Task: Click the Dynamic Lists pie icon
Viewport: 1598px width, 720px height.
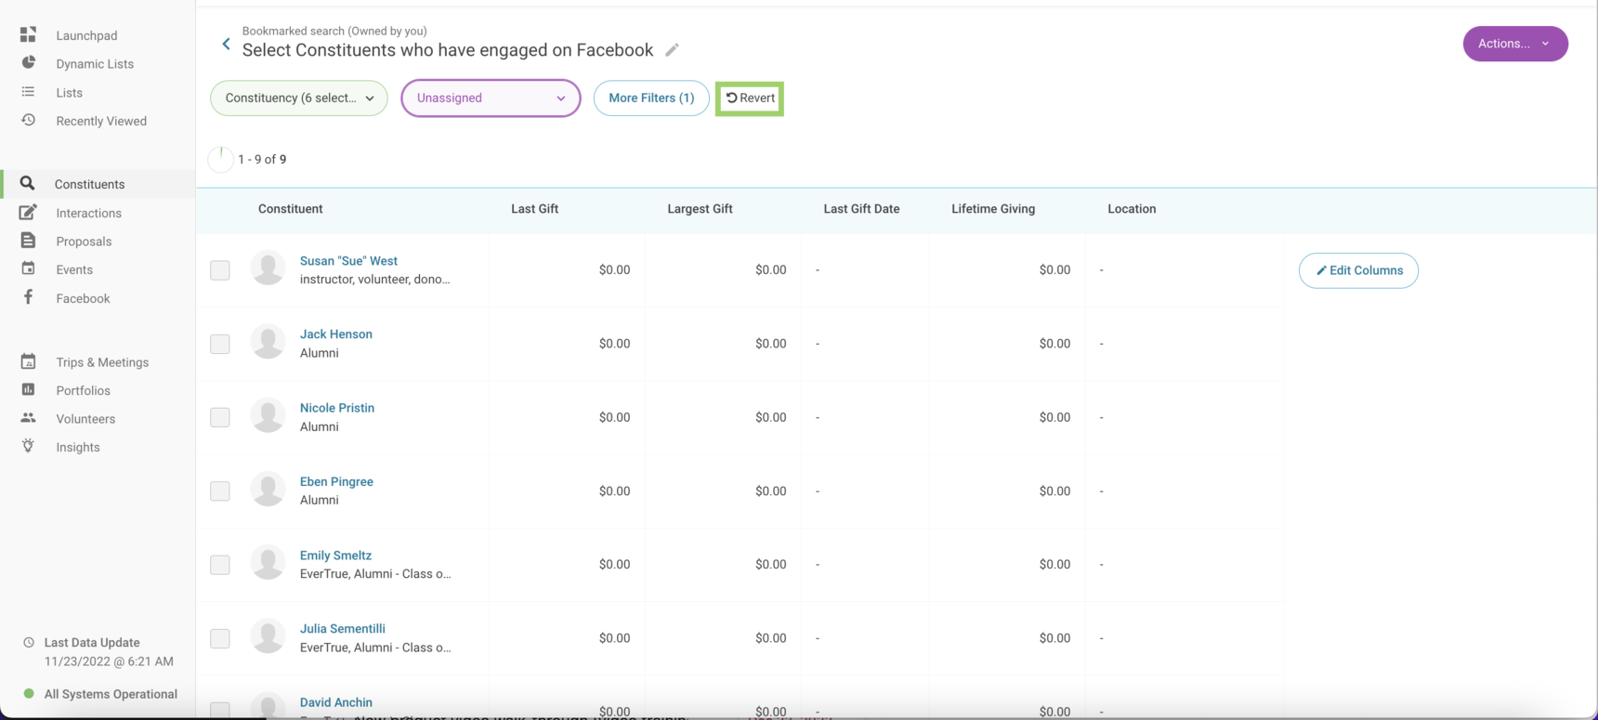Action: coord(28,63)
